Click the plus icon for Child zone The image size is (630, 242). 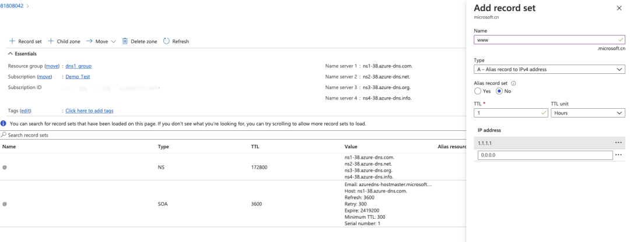pos(51,41)
